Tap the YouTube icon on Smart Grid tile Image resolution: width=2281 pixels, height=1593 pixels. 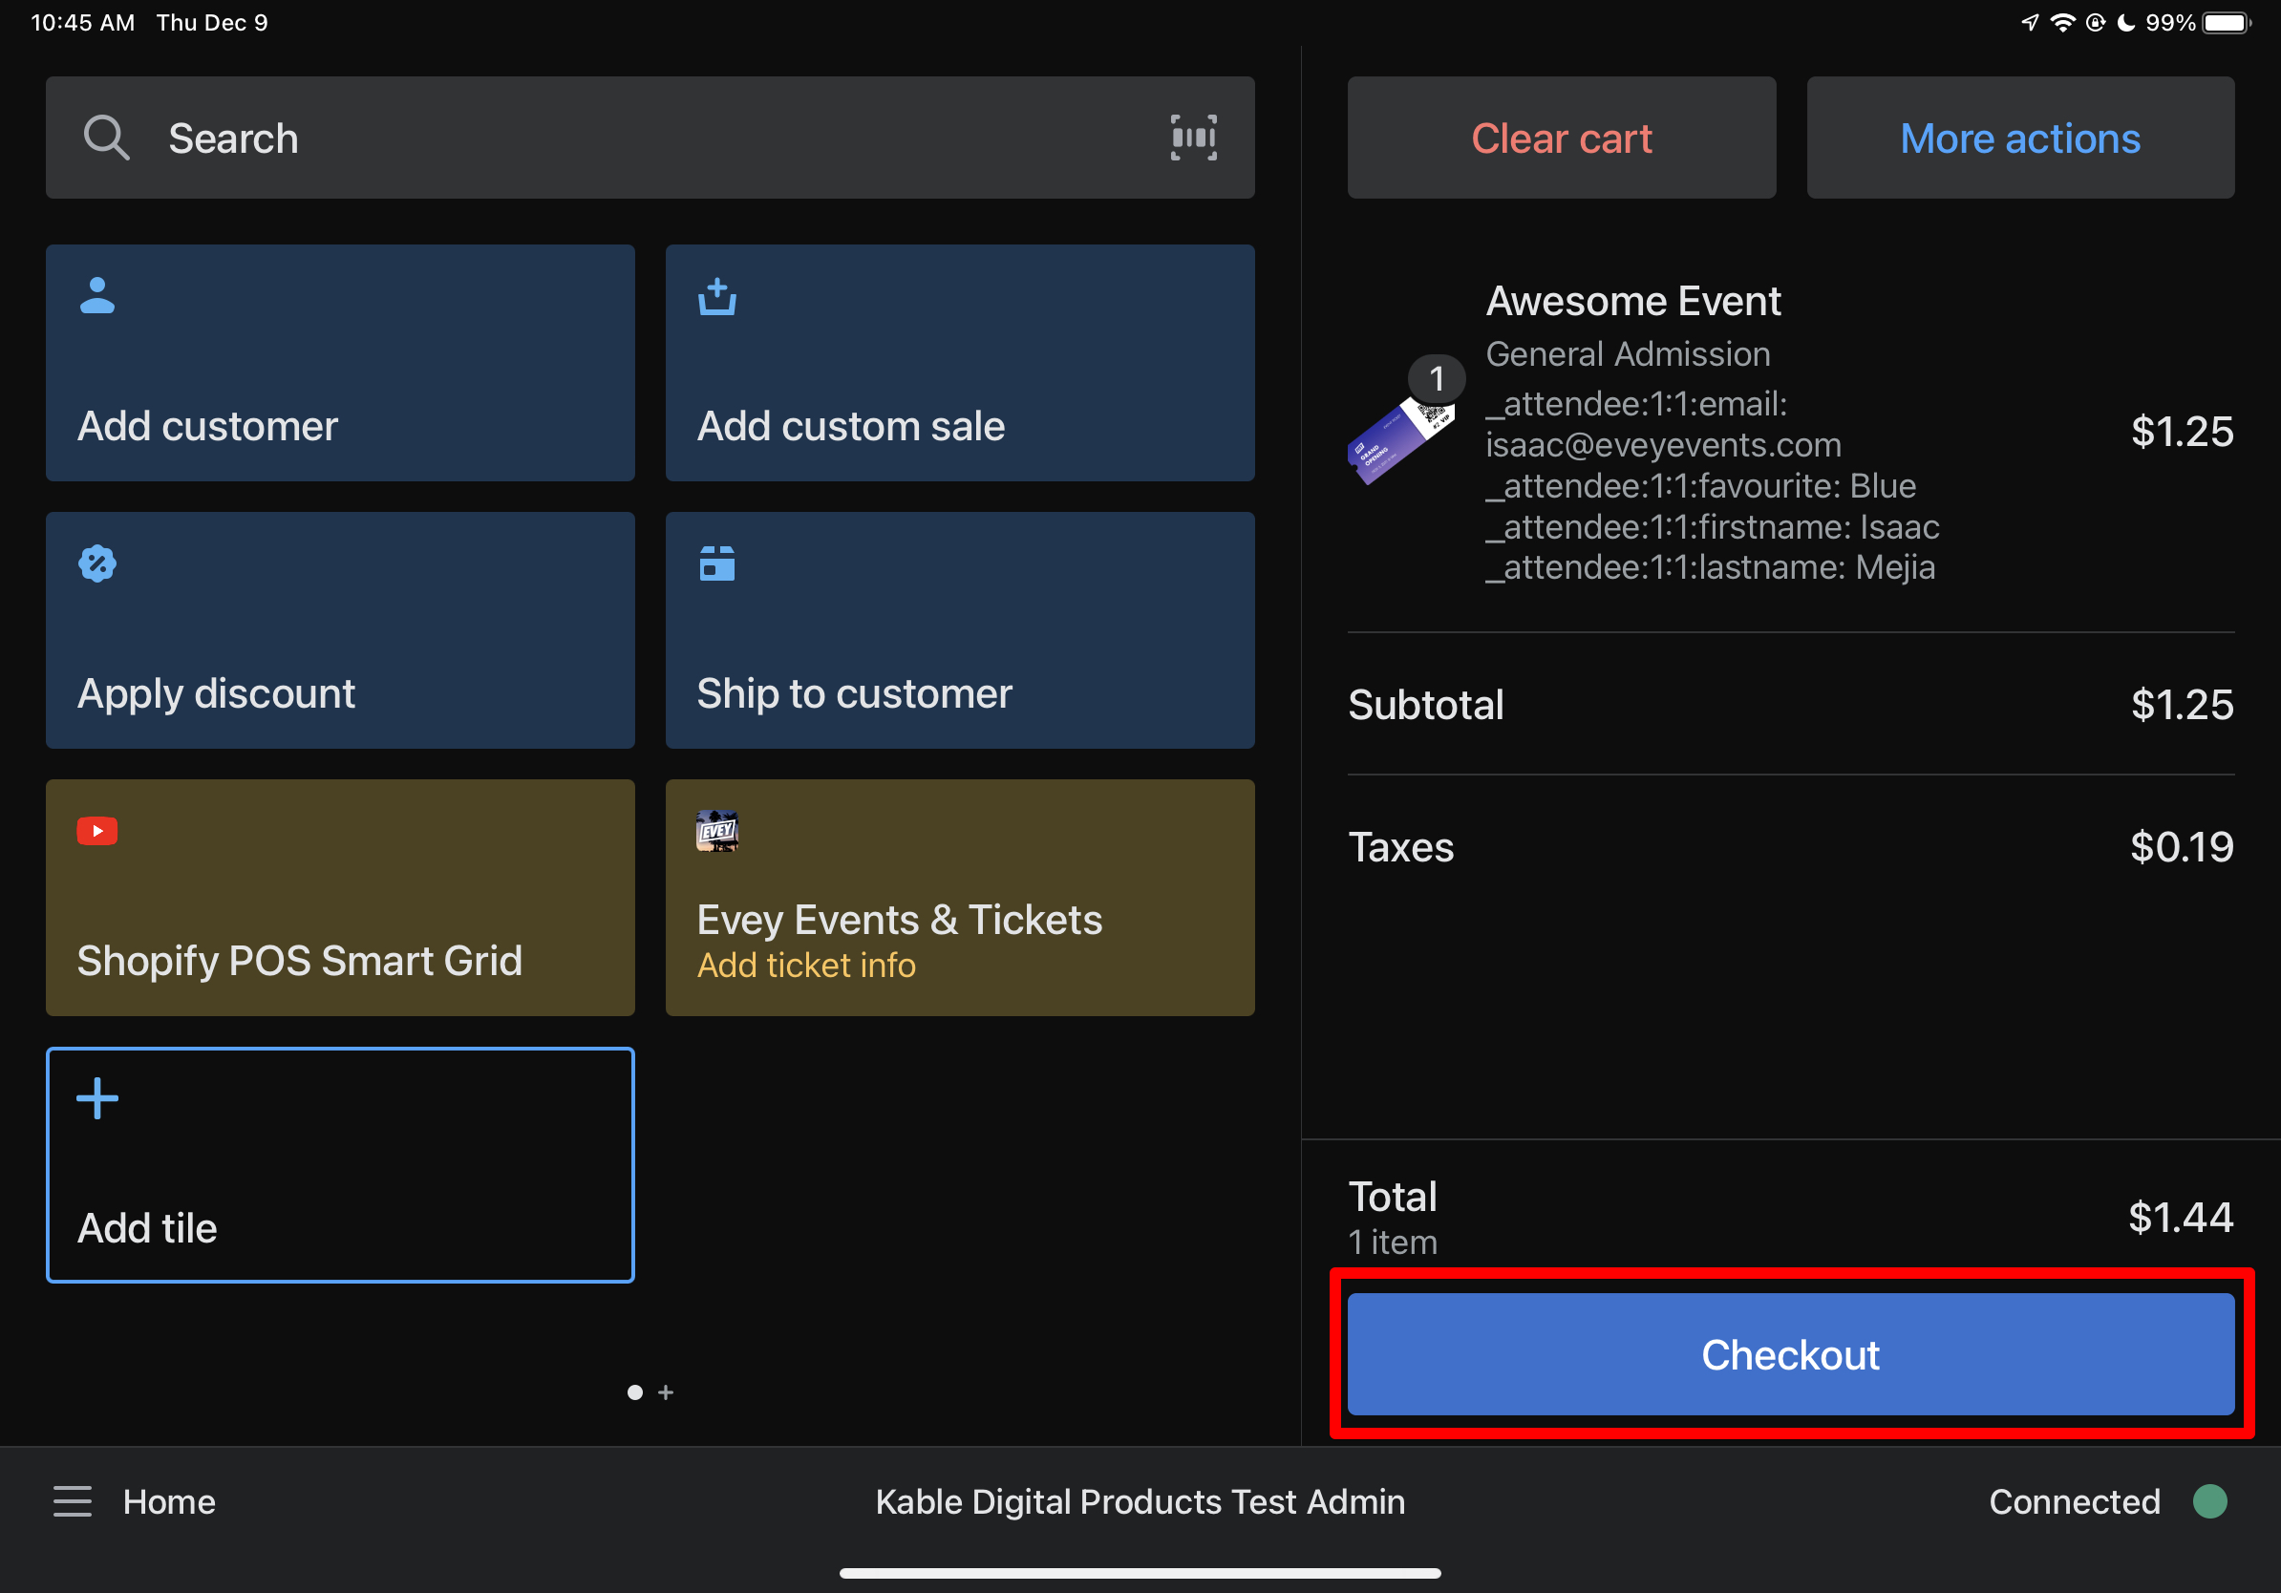[97, 830]
